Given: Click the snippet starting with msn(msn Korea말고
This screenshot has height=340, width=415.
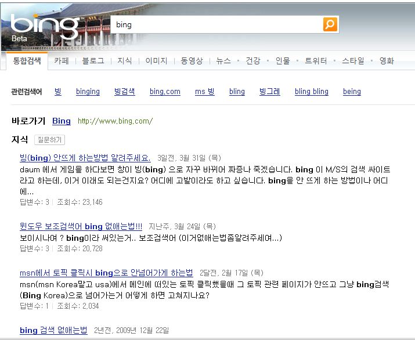Looking at the screenshot, I should tap(204, 290).
